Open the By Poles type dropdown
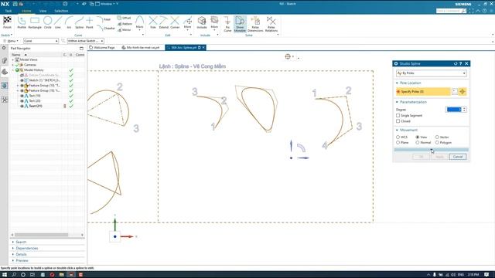The width and height of the screenshot is (495, 278). tap(432, 73)
